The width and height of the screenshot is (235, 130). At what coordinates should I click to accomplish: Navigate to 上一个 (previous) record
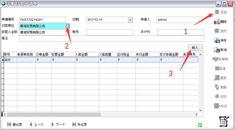(x=36, y=125)
